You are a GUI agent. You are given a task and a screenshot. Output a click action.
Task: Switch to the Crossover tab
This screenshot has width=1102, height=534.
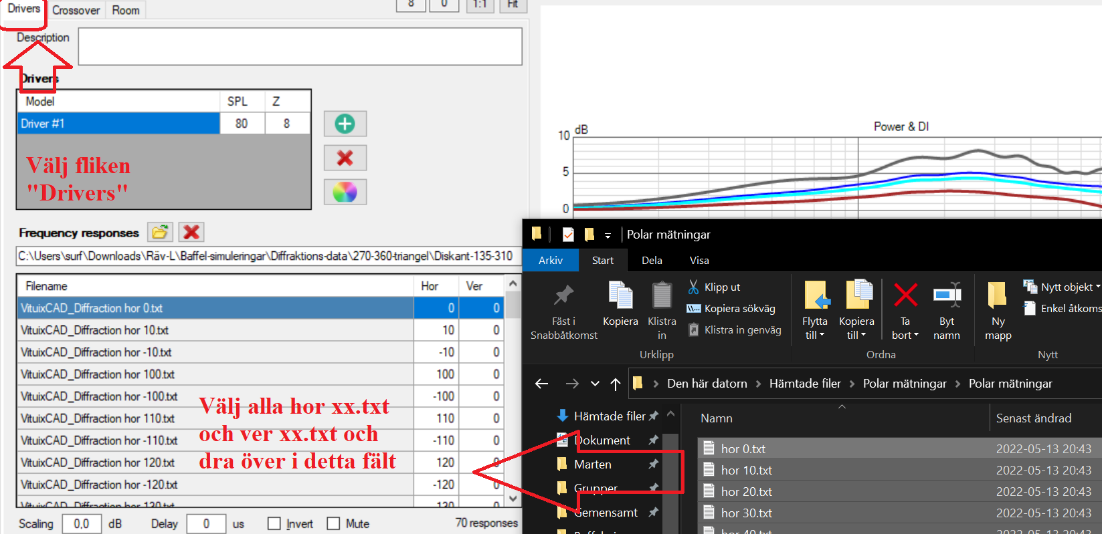tap(76, 10)
